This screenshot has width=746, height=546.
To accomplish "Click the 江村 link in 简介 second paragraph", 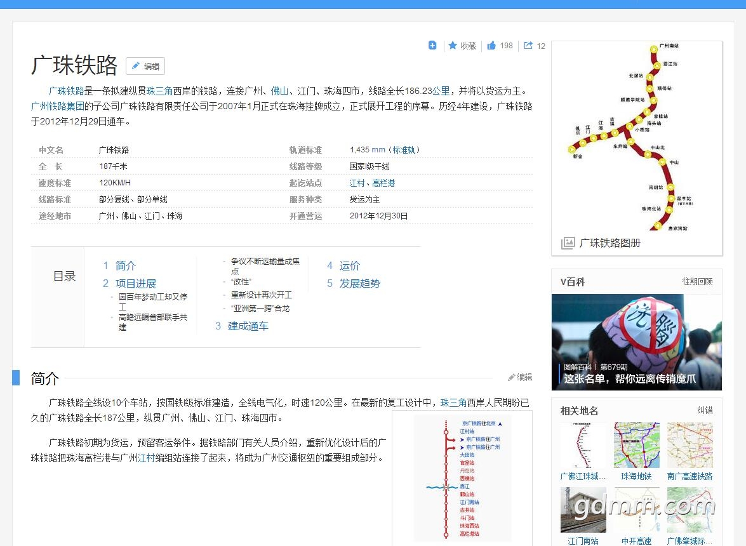I will pyautogui.click(x=146, y=458).
